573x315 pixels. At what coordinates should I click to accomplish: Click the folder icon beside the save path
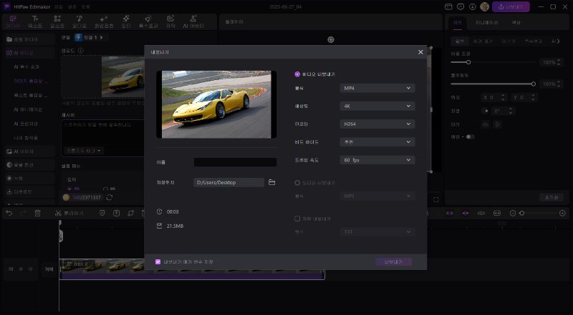[x=272, y=183]
